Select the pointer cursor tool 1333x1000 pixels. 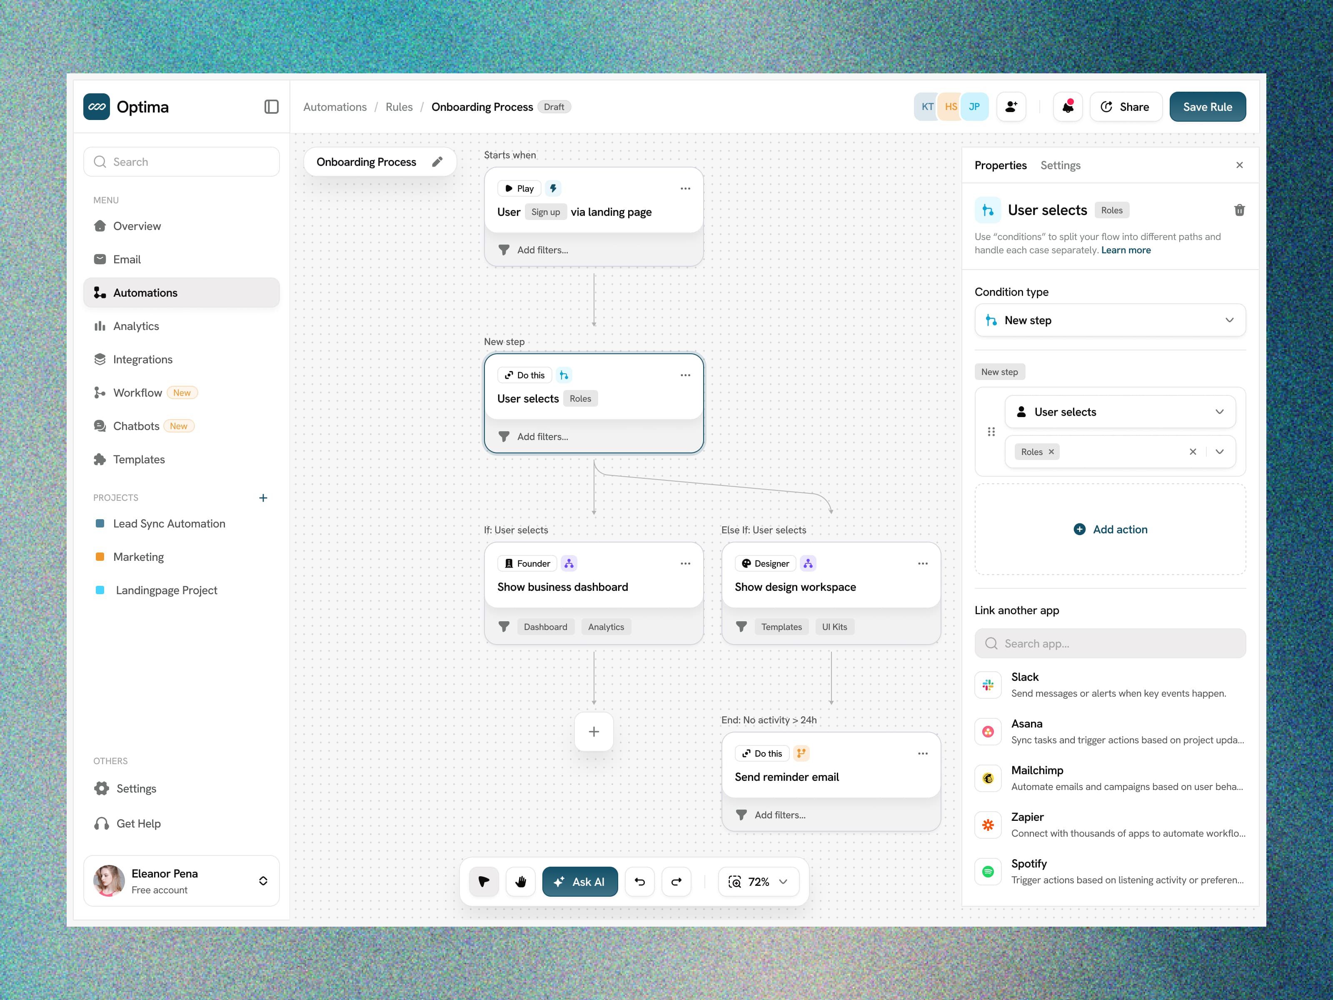[484, 881]
